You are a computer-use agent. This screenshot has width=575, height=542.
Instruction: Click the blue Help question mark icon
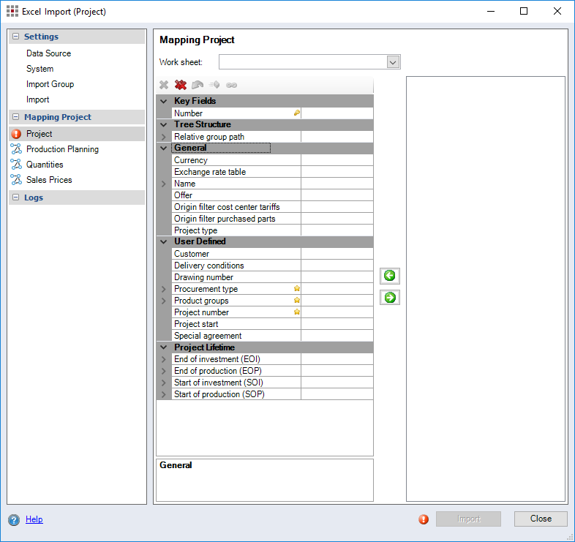click(x=14, y=519)
